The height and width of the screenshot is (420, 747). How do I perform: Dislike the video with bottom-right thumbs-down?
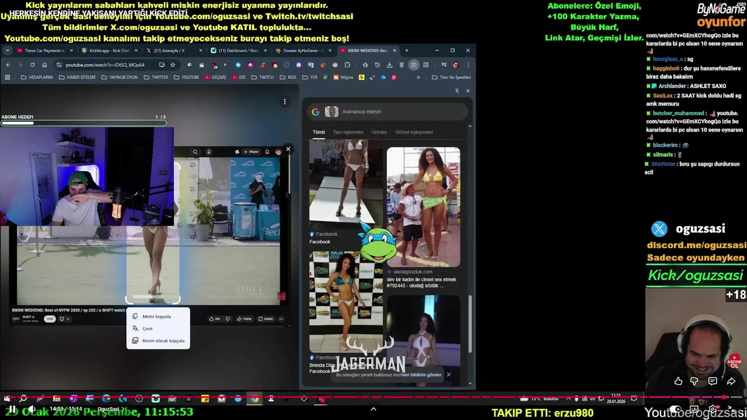694,381
